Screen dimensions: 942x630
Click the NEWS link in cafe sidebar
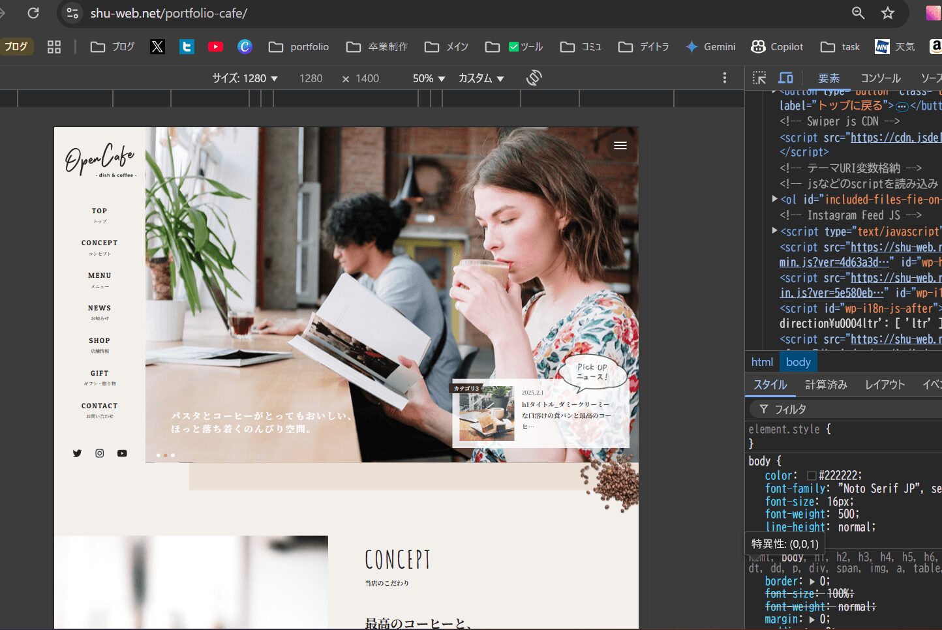[100, 312]
